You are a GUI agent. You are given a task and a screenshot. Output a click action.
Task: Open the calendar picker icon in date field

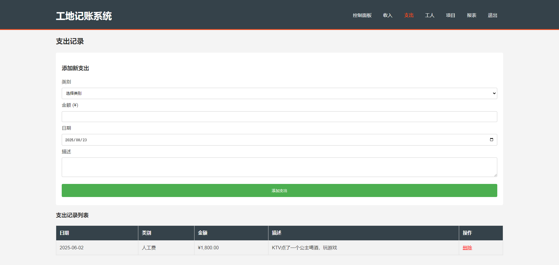(491, 140)
